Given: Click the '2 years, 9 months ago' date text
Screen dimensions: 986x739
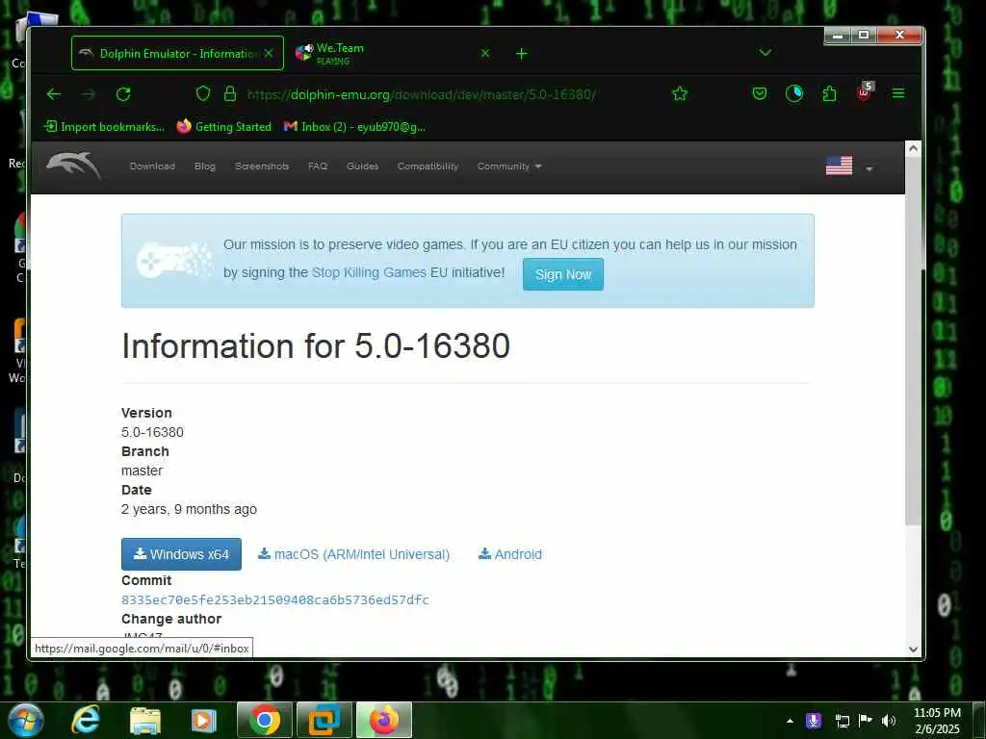Looking at the screenshot, I should (189, 510).
